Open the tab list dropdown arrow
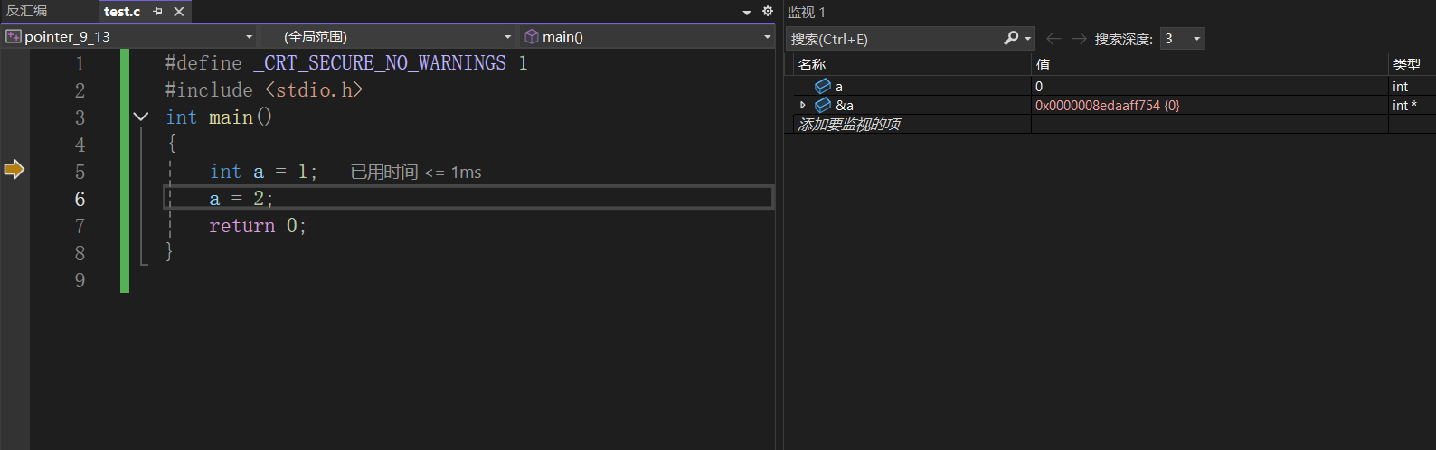This screenshot has height=450, width=1436. pos(747,12)
